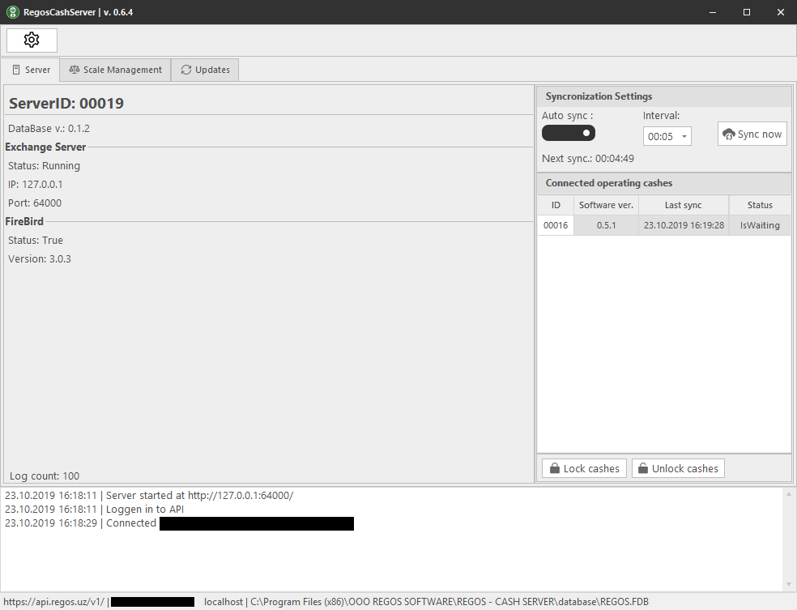Click the padlock icon on Lock cashes

pyautogui.click(x=555, y=468)
